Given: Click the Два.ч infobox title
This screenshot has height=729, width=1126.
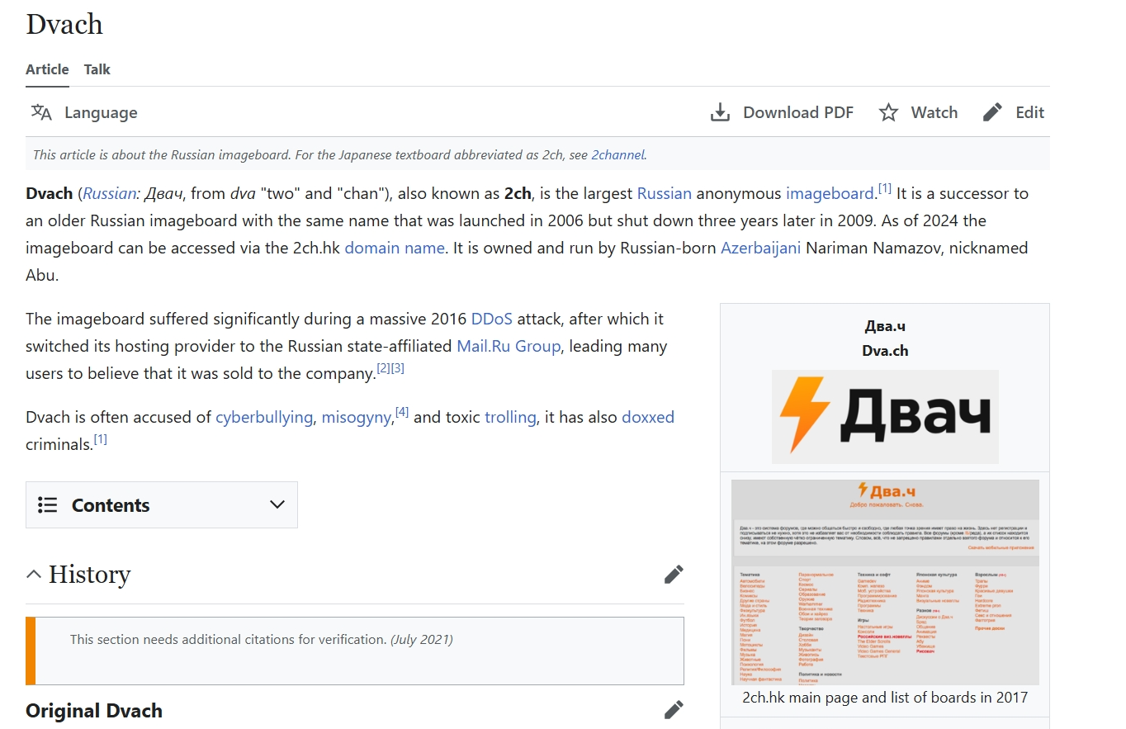Looking at the screenshot, I should [885, 326].
